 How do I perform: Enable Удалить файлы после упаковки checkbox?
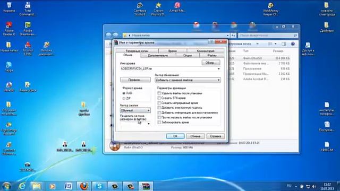[159, 93]
